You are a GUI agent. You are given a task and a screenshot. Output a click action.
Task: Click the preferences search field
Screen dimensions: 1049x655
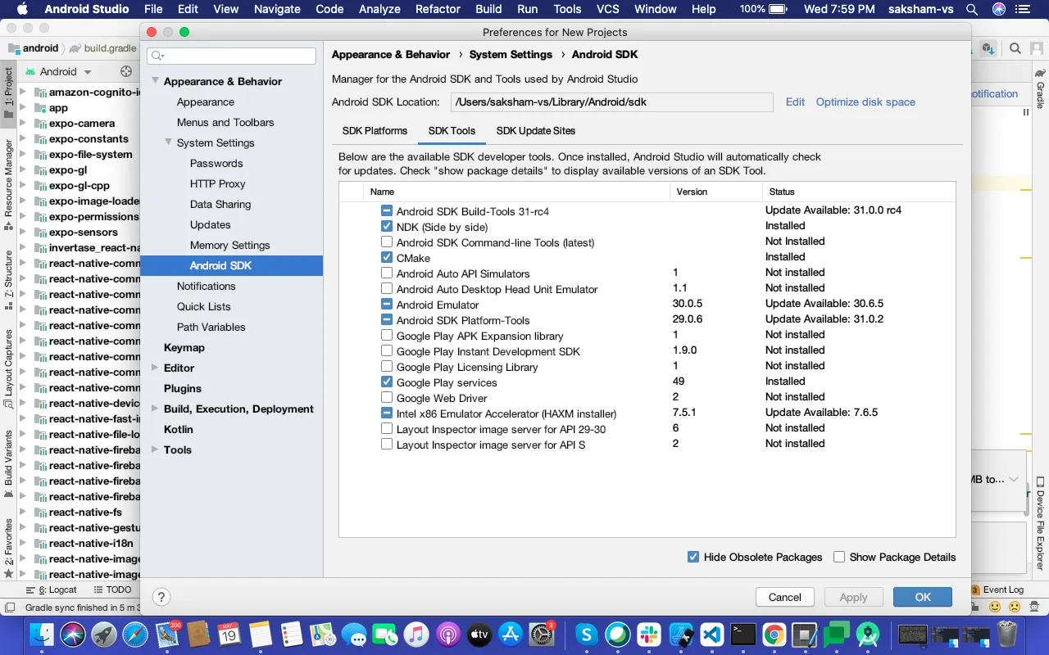click(x=231, y=56)
